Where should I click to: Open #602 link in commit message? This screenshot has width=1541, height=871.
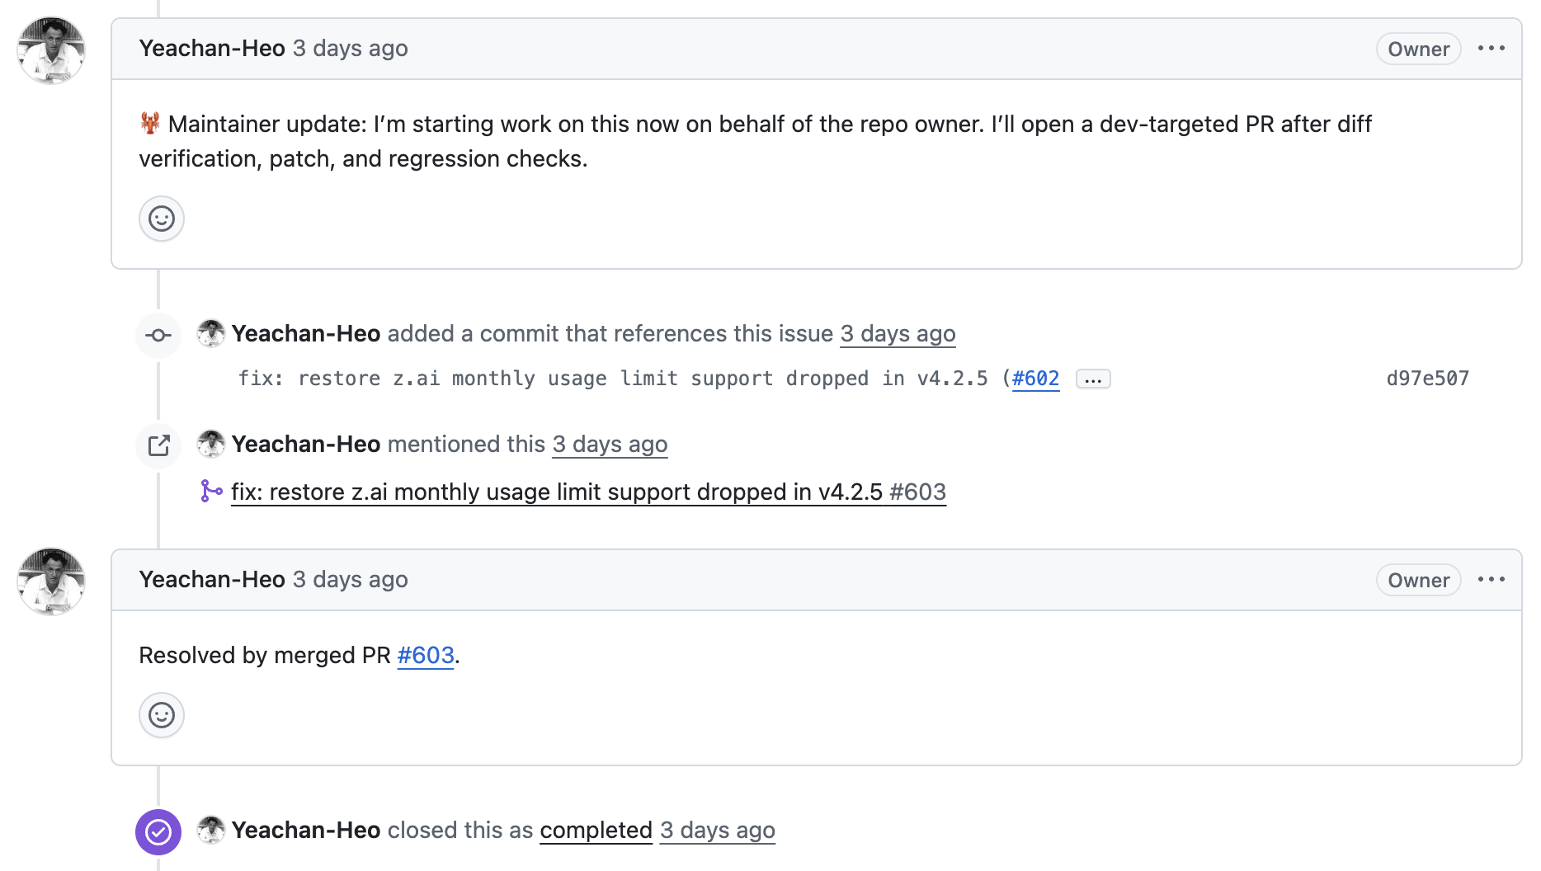1035,379
